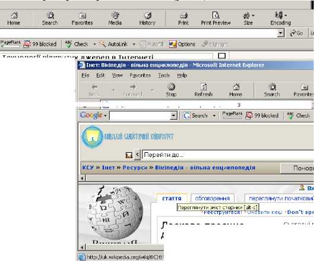Open переглянути початковий tab

click(279, 199)
